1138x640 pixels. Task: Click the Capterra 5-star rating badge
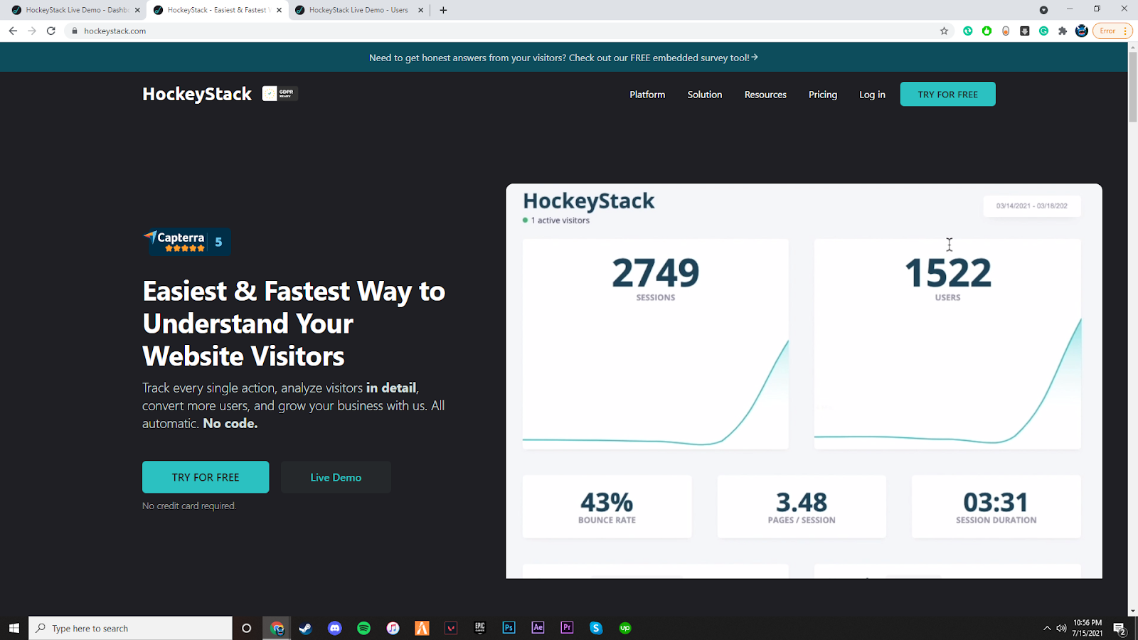point(186,242)
